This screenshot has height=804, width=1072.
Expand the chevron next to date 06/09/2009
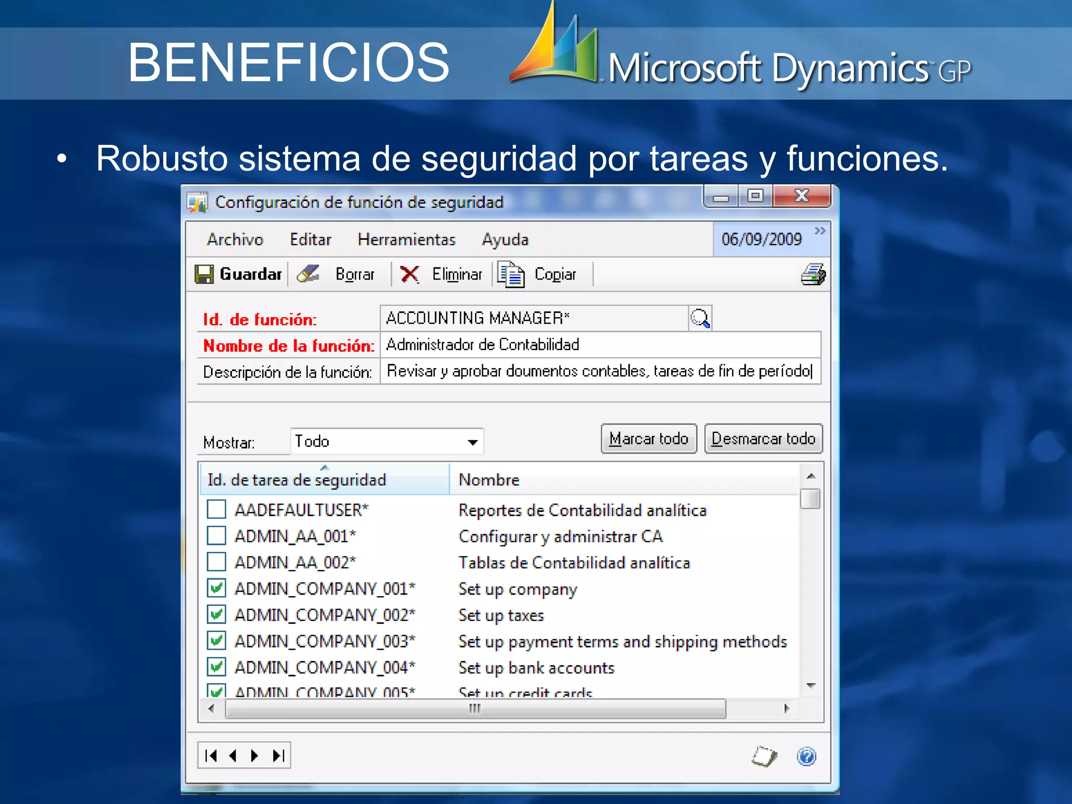pyautogui.click(x=820, y=231)
